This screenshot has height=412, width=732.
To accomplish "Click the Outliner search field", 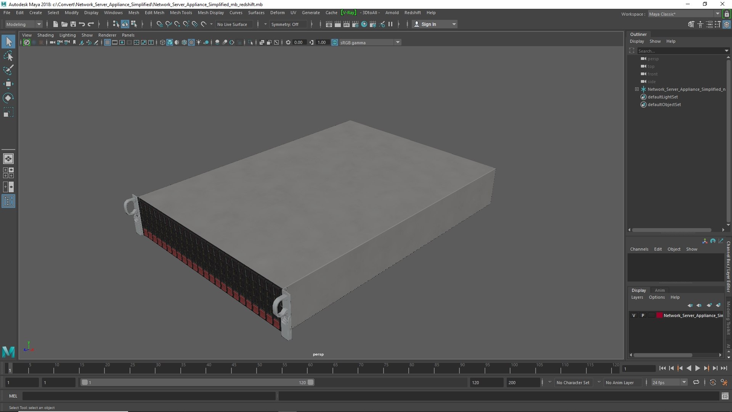I will [x=681, y=51].
